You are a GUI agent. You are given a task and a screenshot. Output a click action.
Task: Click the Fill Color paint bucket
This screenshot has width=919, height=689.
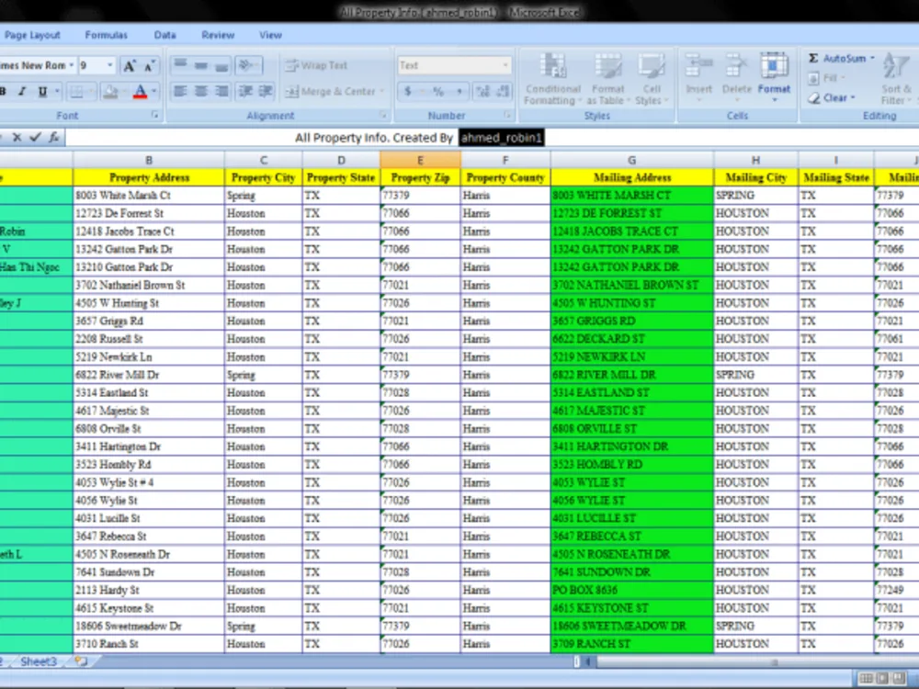(110, 91)
